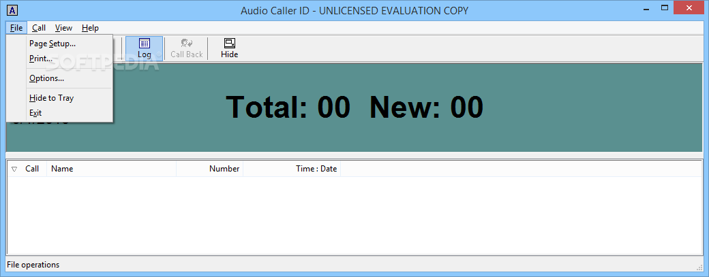The height and width of the screenshot is (277, 709).
Task: Click the sort triangle in the Call column
Action: pos(14,169)
